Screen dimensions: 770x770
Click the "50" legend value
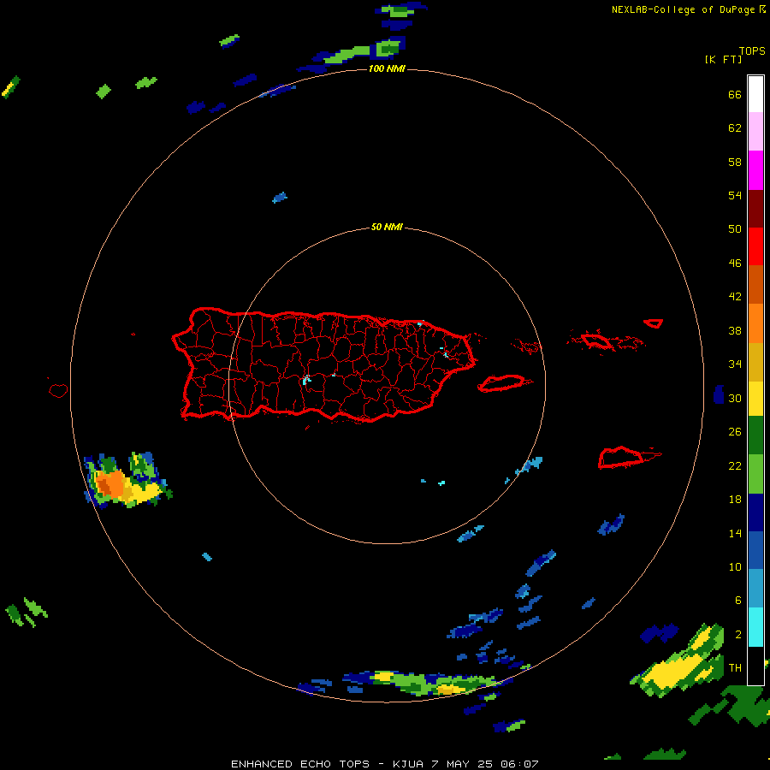pyautogui.click(x=735, y=228)
